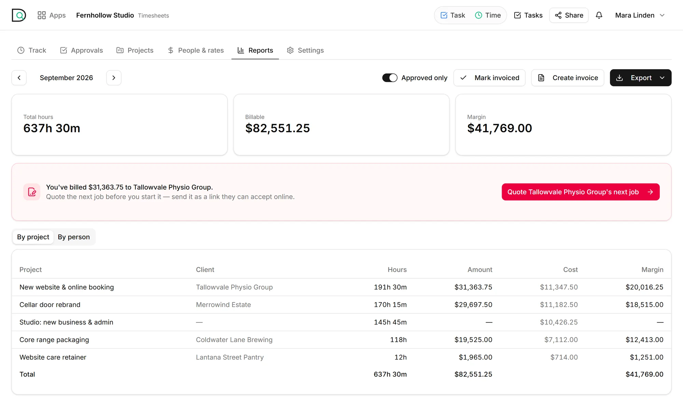This screenshot has width=683, height=398.
Task: Toggle the Approved only switch
Action: point(390,78)
